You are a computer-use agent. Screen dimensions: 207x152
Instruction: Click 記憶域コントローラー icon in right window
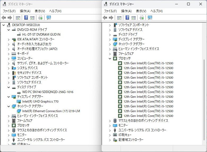pos(115,140)
